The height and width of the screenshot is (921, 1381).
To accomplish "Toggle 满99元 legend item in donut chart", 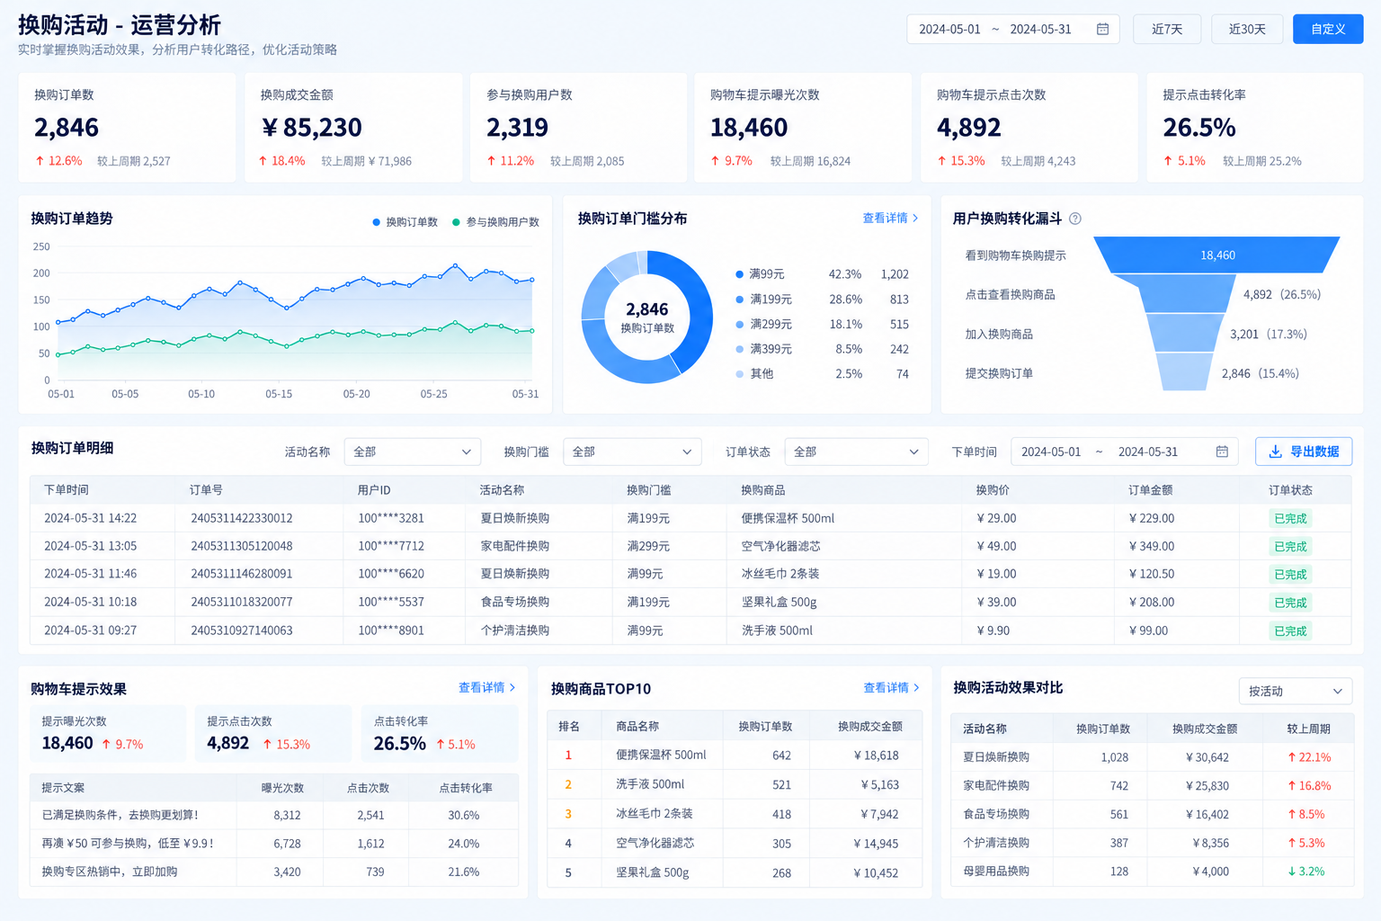I will [x=760, y=274].
